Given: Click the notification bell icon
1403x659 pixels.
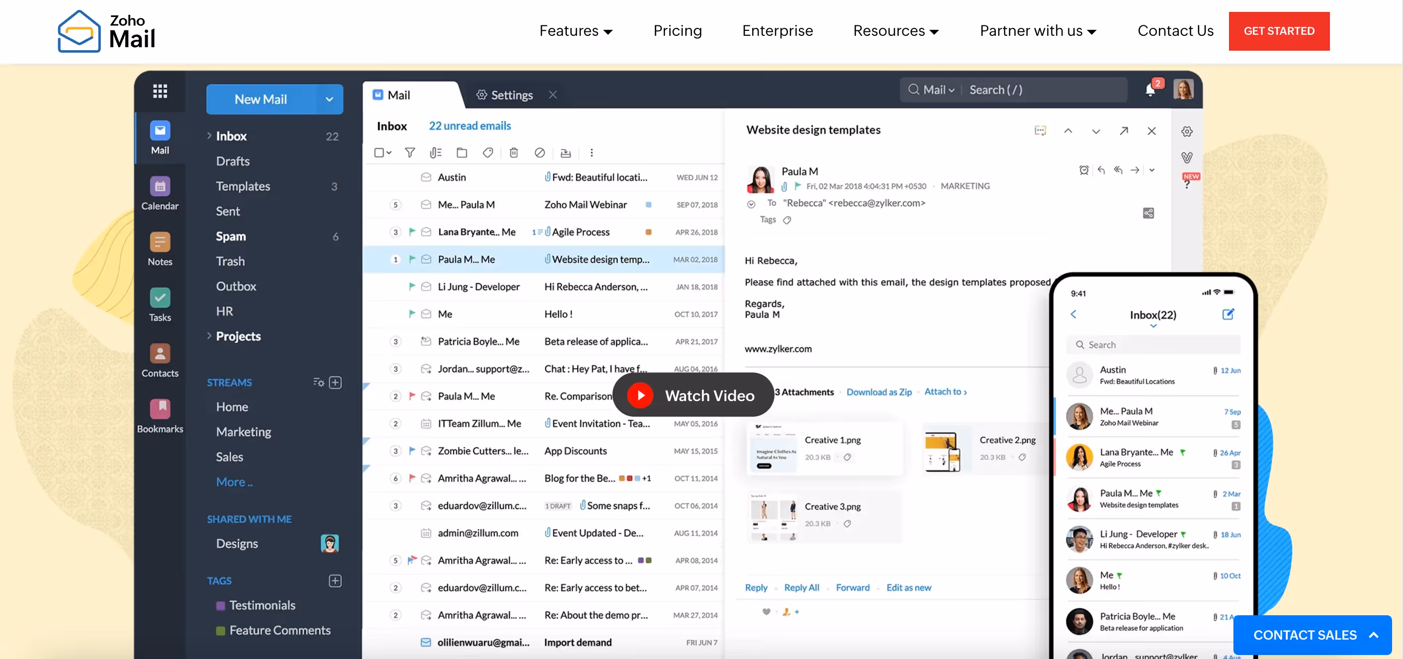Looking at the screenshot, I should coord(1150,89).
